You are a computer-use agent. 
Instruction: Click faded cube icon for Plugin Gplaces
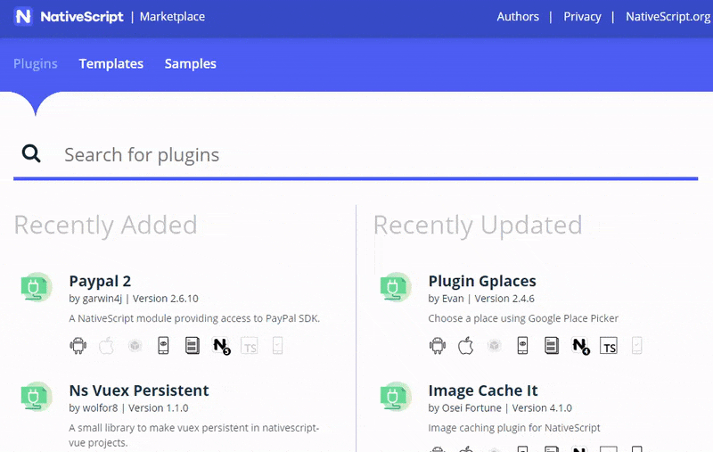coord(494,346)
